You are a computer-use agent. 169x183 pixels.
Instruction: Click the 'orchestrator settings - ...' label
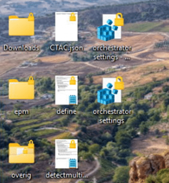(x=112, y=53)
